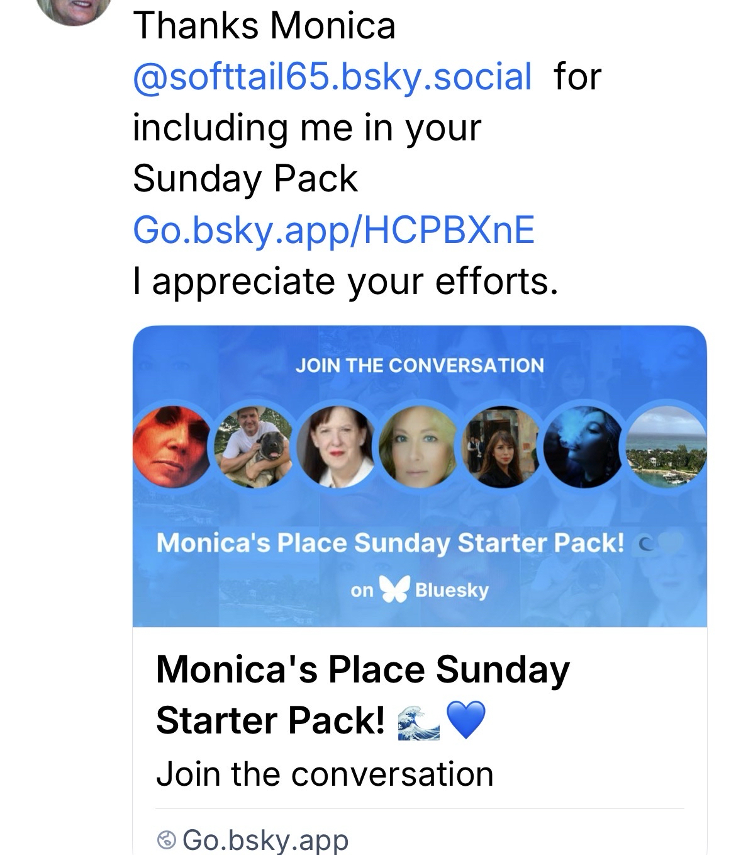This screenshot has height=855, width=736.
Task: Click the dark-haired woman with white collar avatar
Action: [337, 446]
